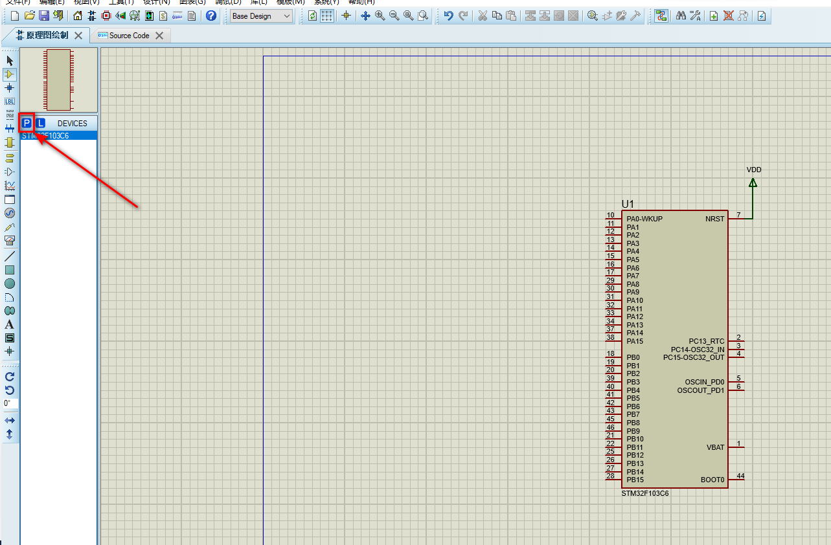Select the Terminals Mode tool
Screen dimensions: 831x545
point(10,157)
